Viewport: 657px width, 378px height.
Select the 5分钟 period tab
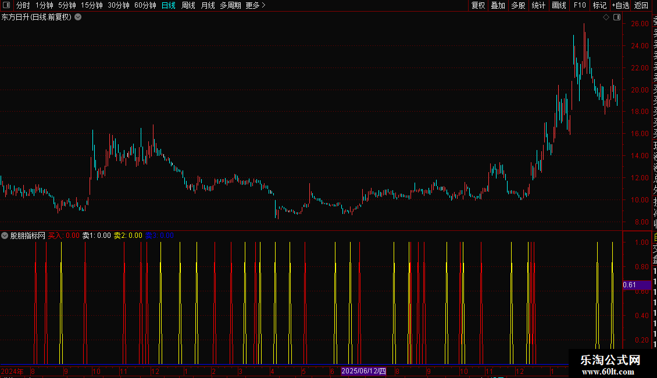click(67, 5)
